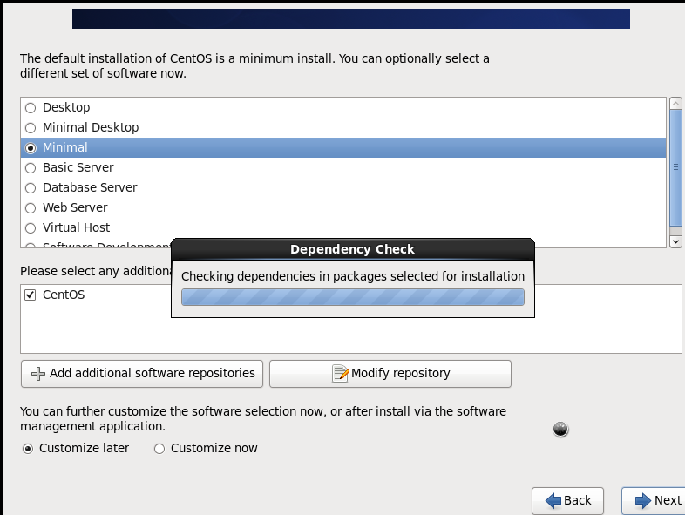
Task: Choose the Minimal installation radio button
Action: coord(31,148)
